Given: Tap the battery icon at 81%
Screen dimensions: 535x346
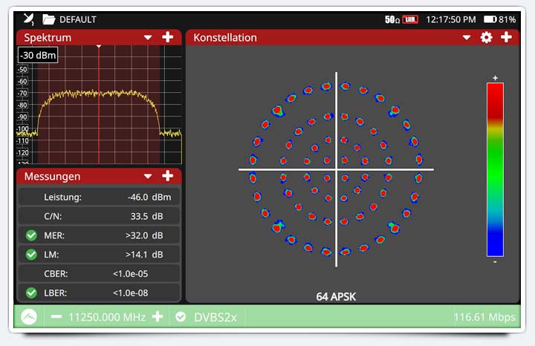Looking at the screenshot, I should pos(490,19).
